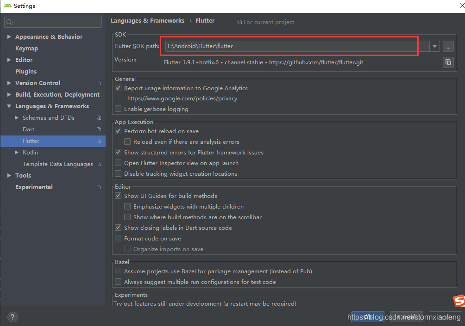Expand Appearance & Behavior tree node
Viewport: 465px width, 326px height.
click(9, 37)
